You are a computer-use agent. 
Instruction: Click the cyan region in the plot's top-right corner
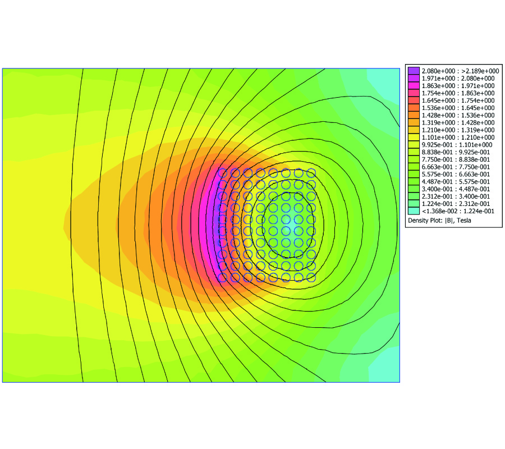pyautogui.click(x=382, y=79)
